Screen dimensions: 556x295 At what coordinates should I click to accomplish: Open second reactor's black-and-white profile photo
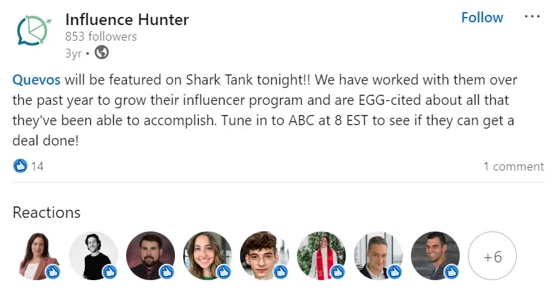click(94, 254)
